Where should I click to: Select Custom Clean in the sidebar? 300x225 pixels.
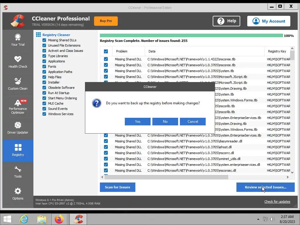(18, 85)
